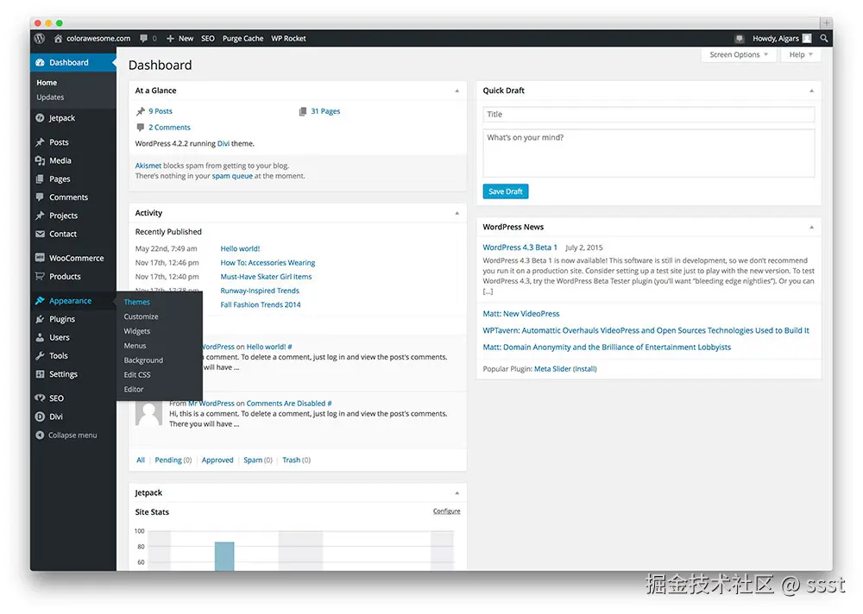Open the Help dropdown tab

tap(800, 54)
